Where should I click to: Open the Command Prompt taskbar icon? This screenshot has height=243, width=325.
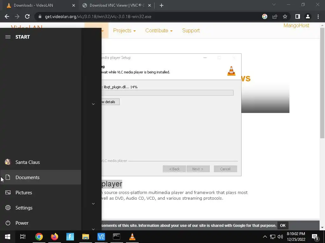(117, 237)
